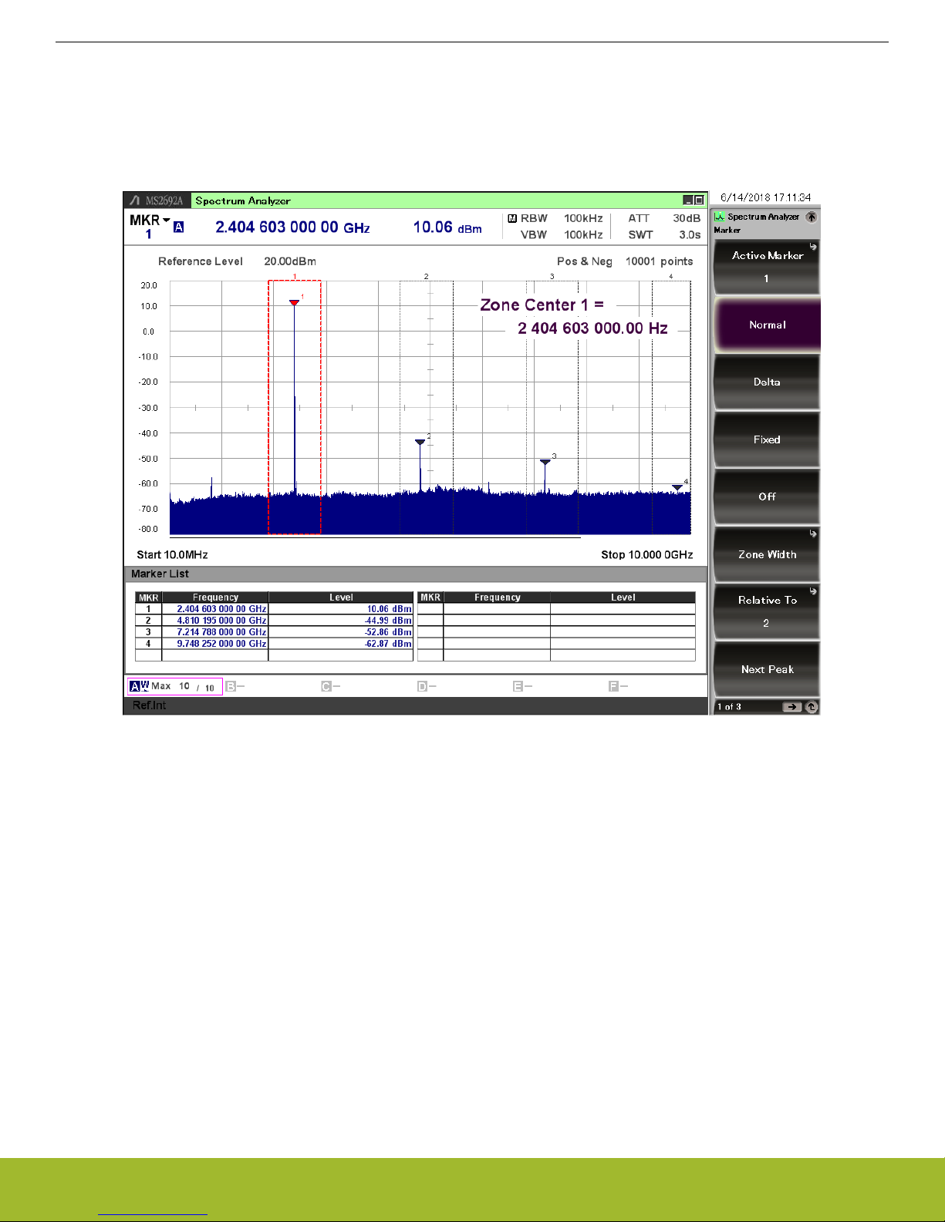Minimize the Spectrum Analyzer window
Viewport: 945px width, 1222px height.
pyautogui.click(x=688, y=200)
